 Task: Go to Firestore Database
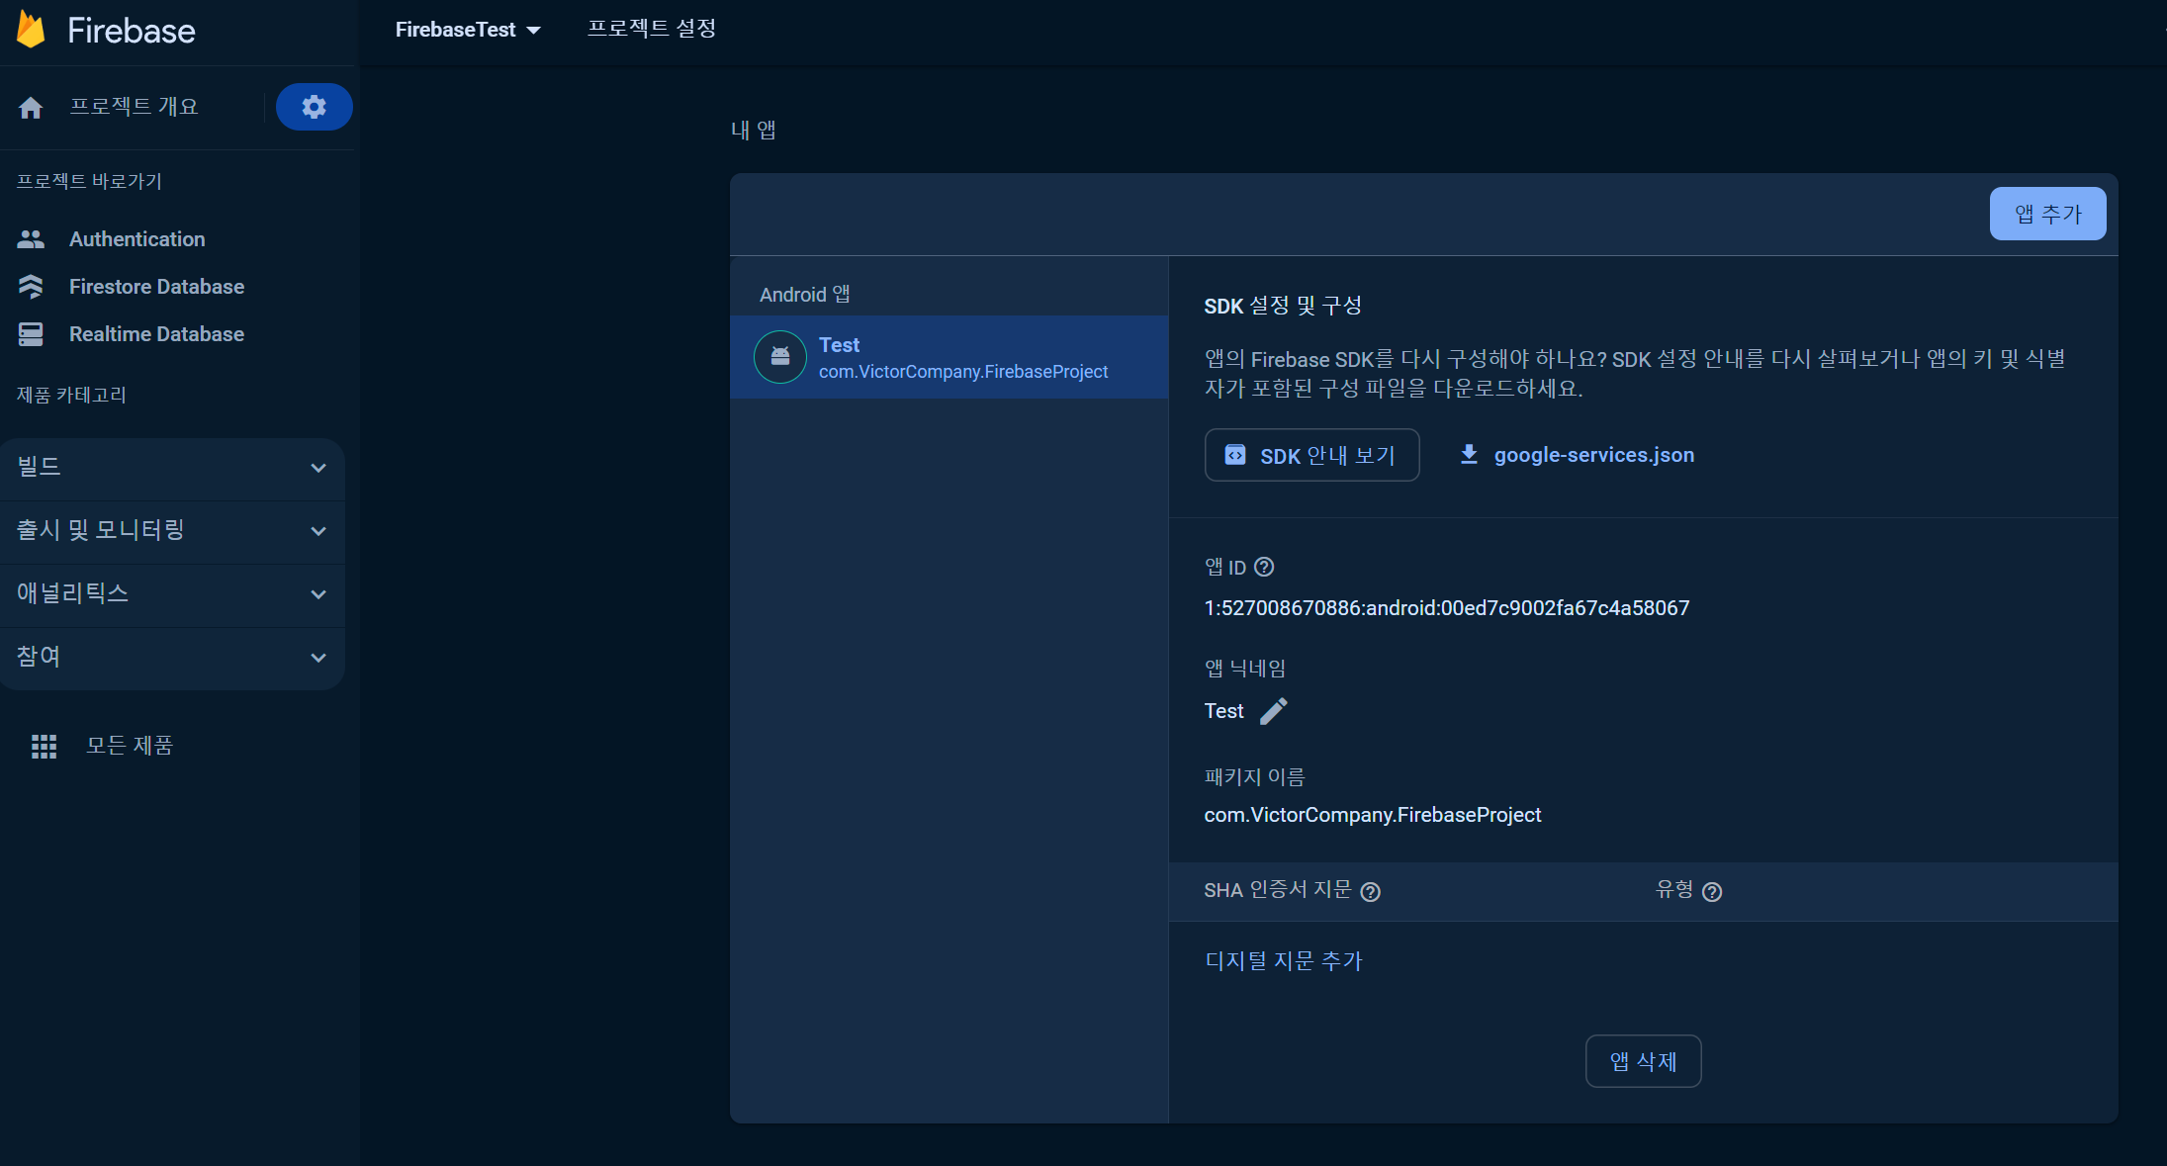click(156, 287)
